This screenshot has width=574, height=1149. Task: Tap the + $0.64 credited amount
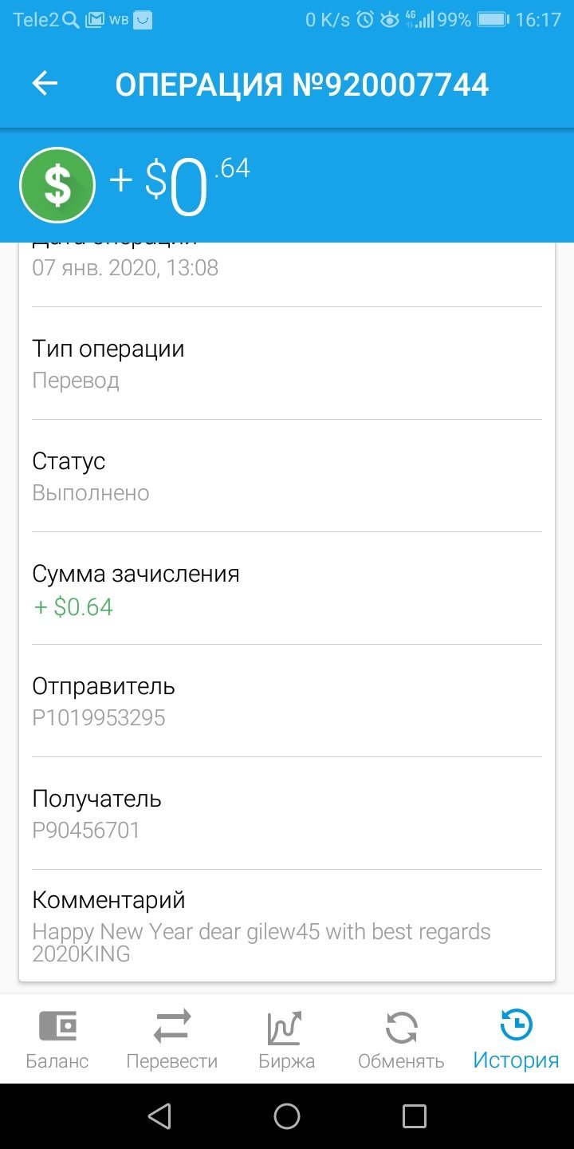pyautogui.click(x=73, y=607)
